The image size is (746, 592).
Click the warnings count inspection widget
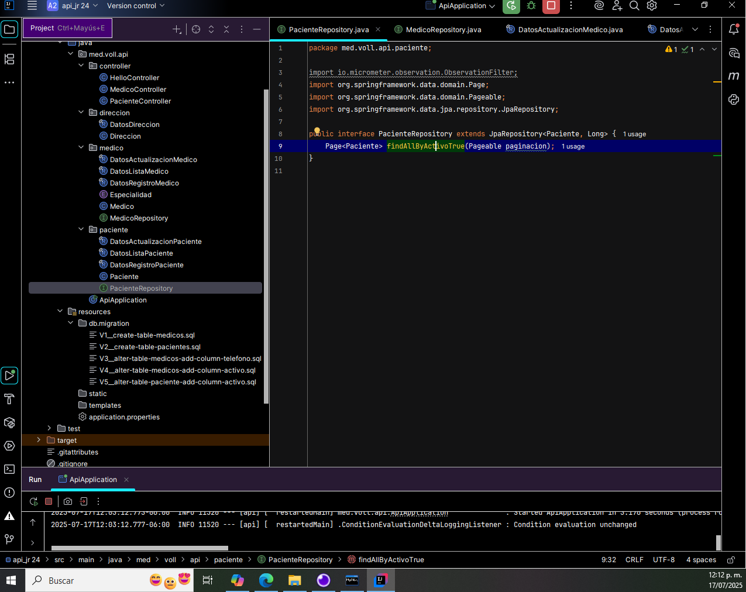pos(671,50)
